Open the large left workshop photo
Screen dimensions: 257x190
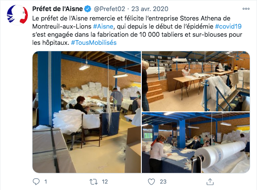(87, 112)
